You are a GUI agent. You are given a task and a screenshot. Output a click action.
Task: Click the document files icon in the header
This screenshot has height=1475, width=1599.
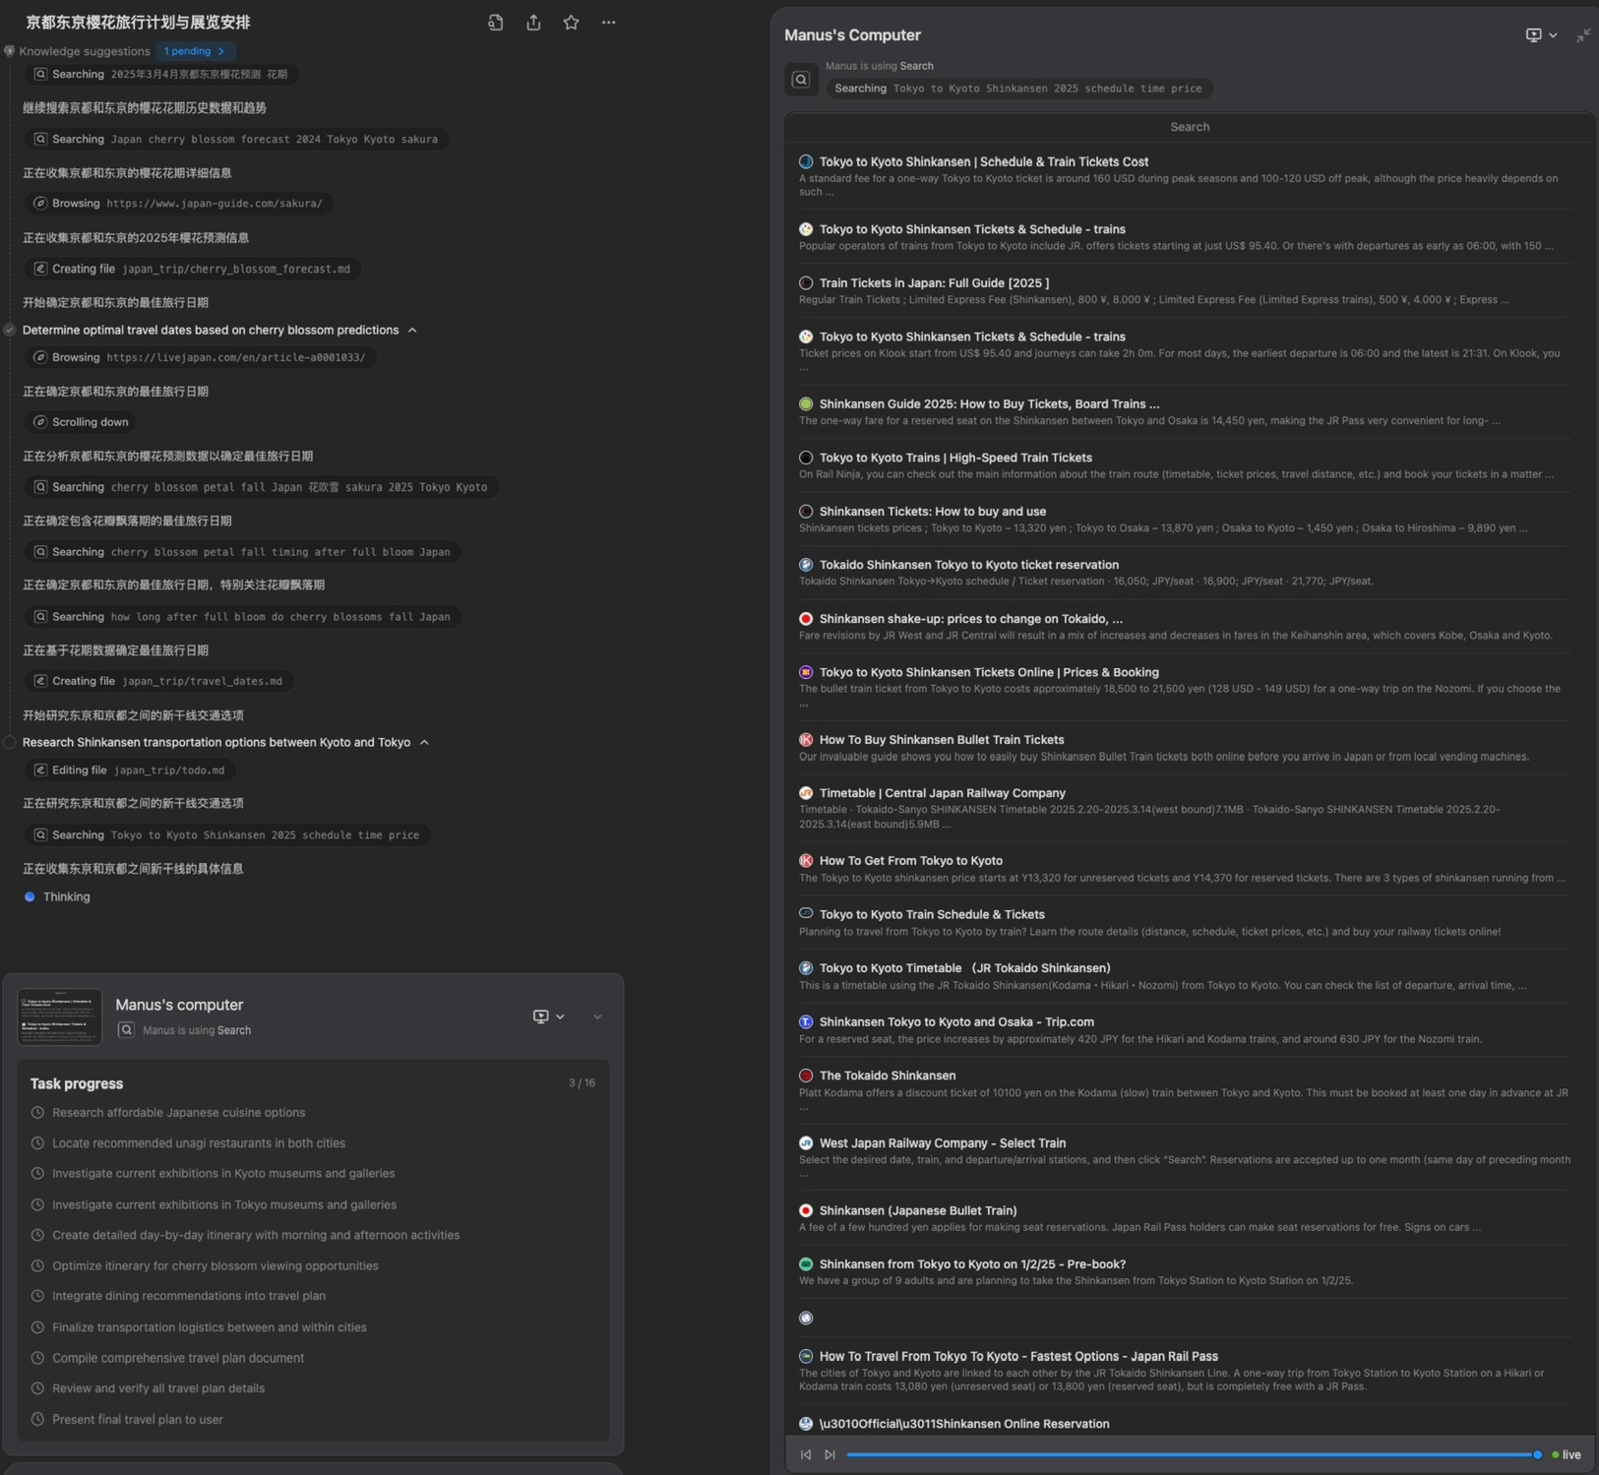pos(496,23)
